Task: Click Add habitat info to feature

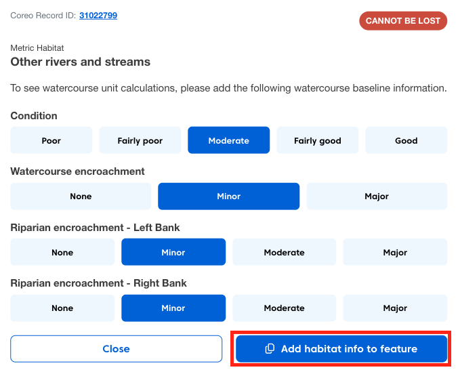Action: pos(348,349)
